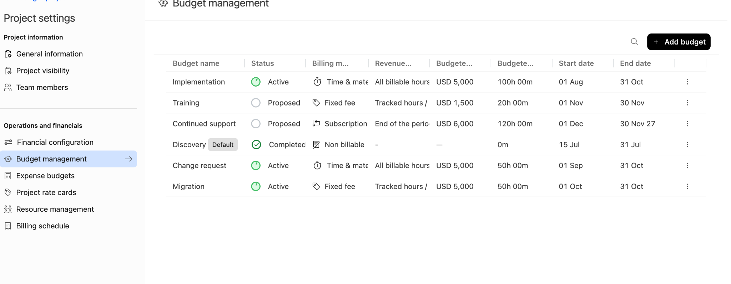731x284 pixels.
Task: Click the Training fixed fee tag icon
Action: (x=316, y=103)
